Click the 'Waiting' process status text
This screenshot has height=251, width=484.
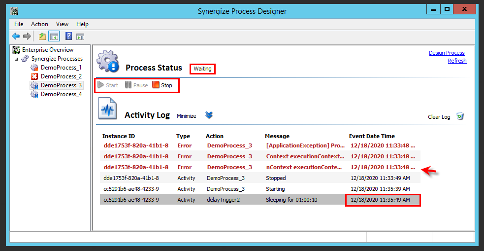[x=202, y=69]
